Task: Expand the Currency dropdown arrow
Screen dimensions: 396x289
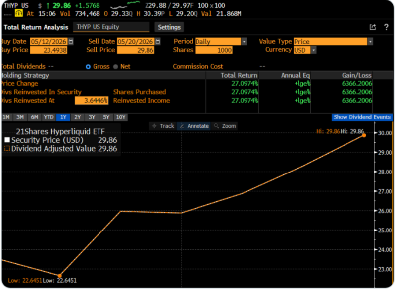Action: [x=313, y=50]
